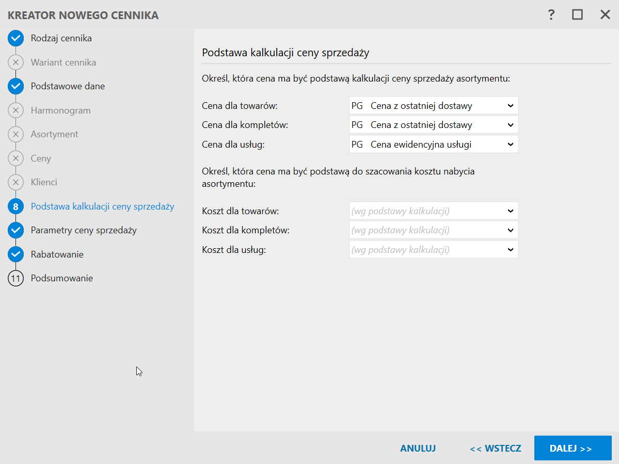619x464 pixels.
Task: Click the checkmark icon beside Rabatowanie
Action: pyautogui.click(x=16, y=254)
